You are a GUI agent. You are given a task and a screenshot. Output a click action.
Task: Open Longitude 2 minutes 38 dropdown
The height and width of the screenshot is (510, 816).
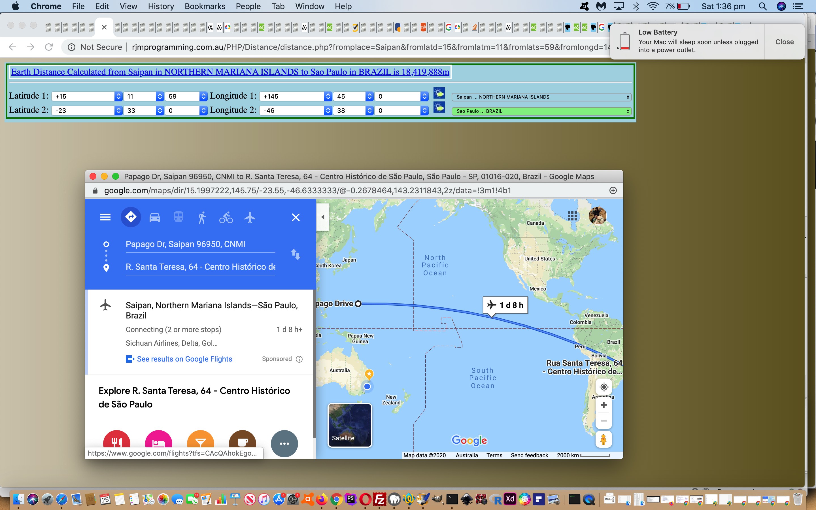coord(353,110)
